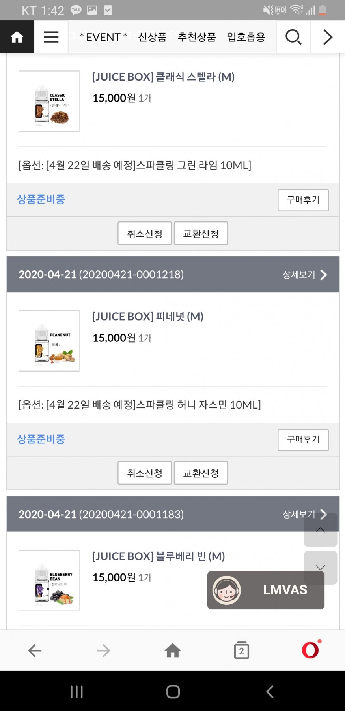Expand 상세보기 for order 20200421-0001218

304,275
